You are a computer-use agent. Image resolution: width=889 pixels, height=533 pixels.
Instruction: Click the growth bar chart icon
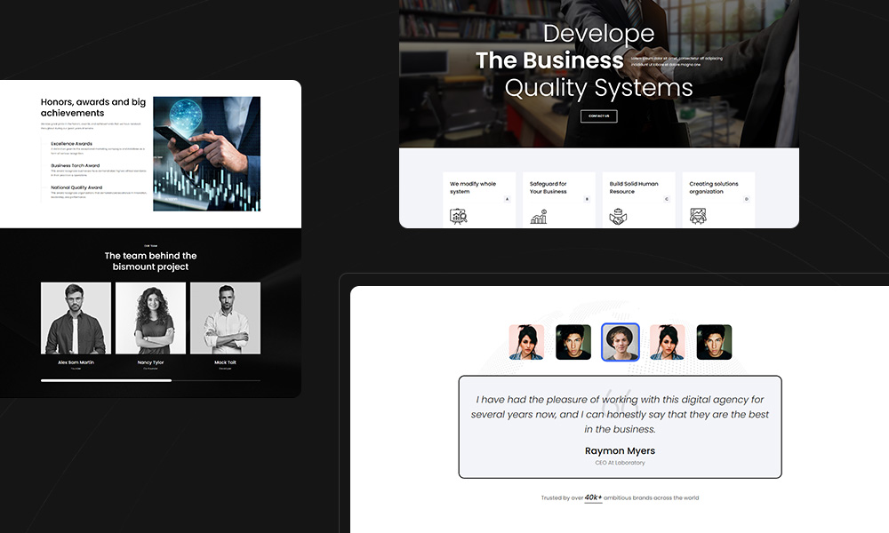pos(539,216)
